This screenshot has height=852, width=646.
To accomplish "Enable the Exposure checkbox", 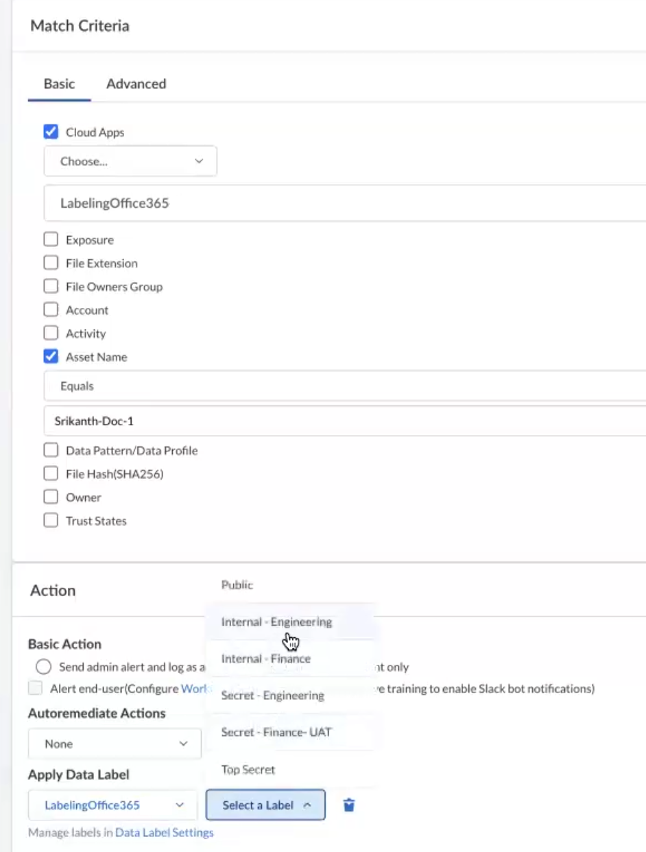I will [51, 239].
